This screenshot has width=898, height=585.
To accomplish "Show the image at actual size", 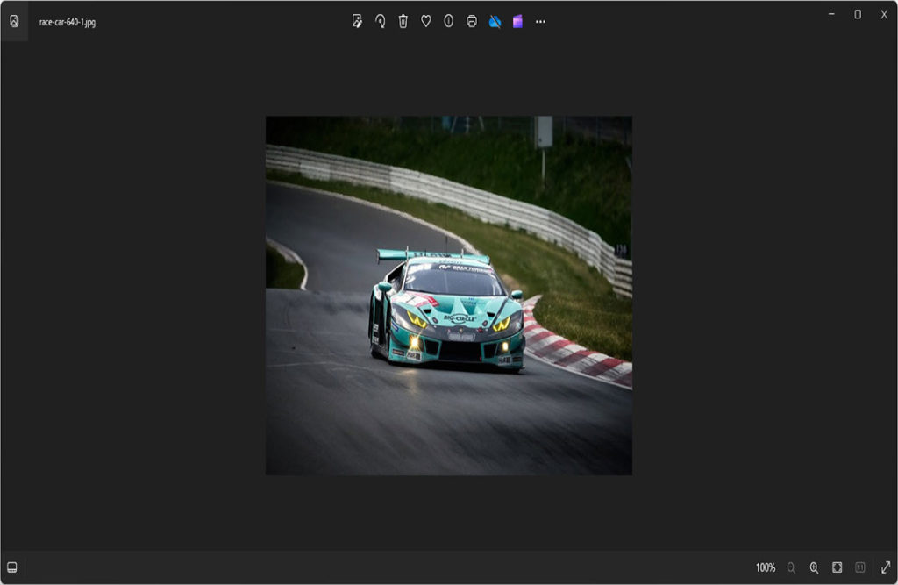I will click(860, 567).
